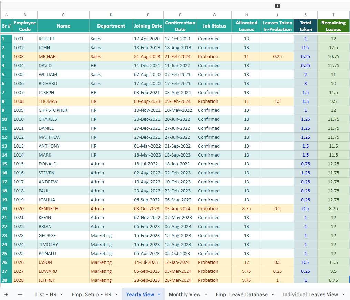Go to Emp. Leave Database tab
350x300 pixels.
(x=241, y=294)
